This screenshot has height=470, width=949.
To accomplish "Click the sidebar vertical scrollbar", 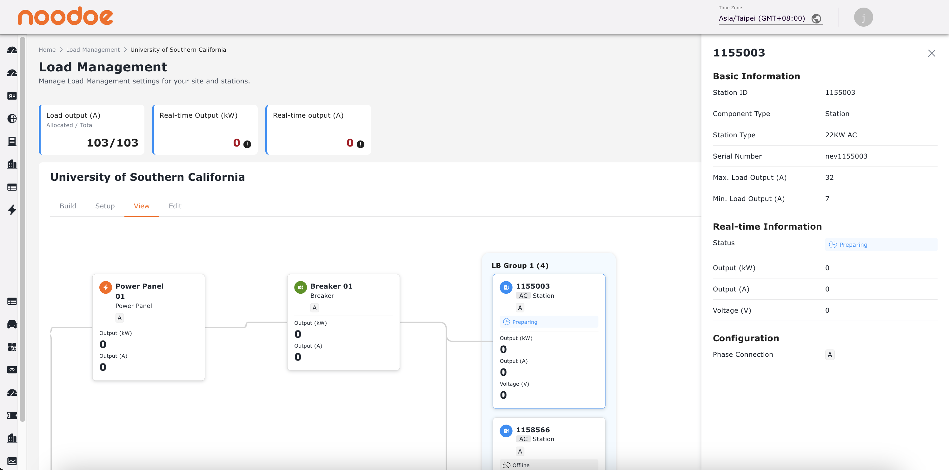I will point(23,228).
